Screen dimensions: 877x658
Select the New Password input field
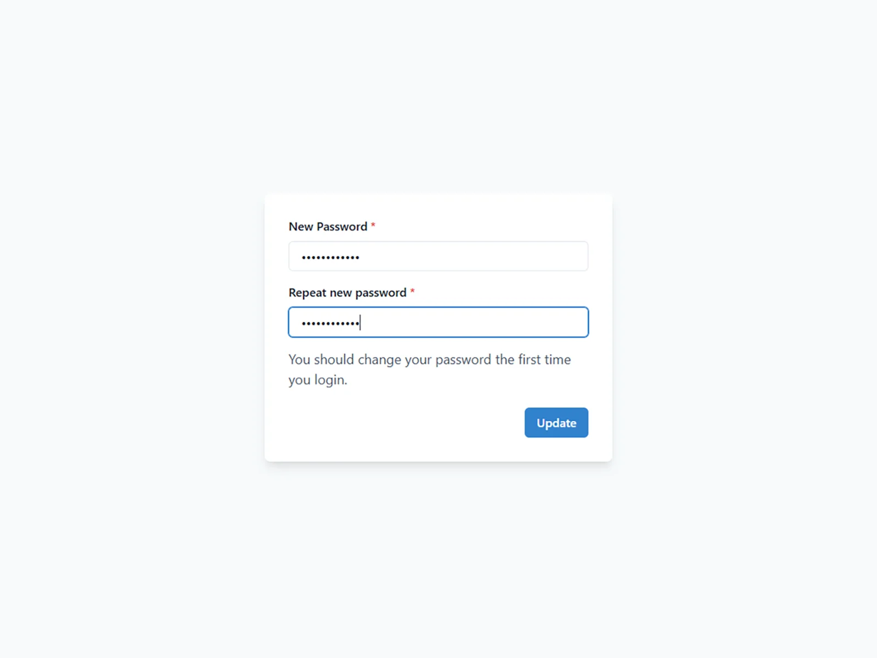pos(437,256)
